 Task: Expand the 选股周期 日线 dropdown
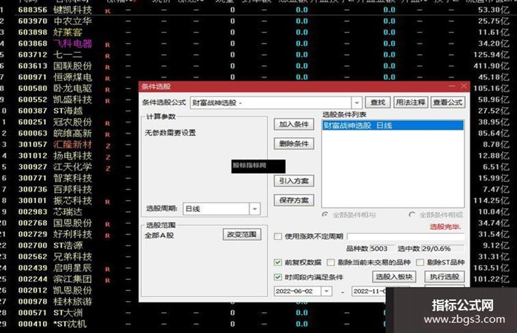(x=254, y=209)
